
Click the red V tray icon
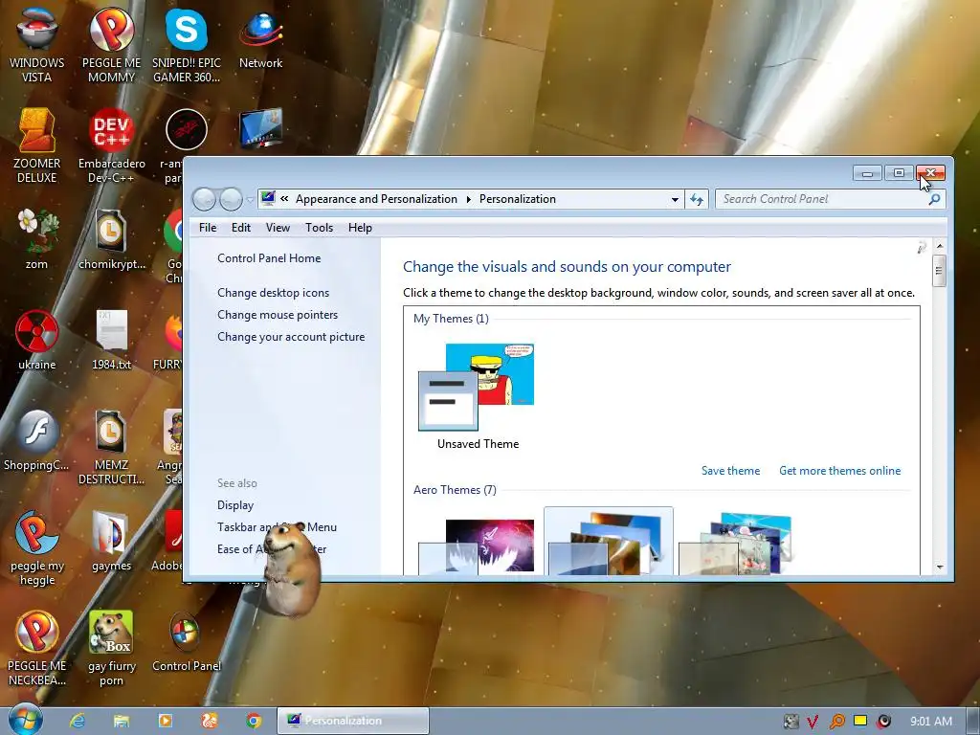click(813, 722)
